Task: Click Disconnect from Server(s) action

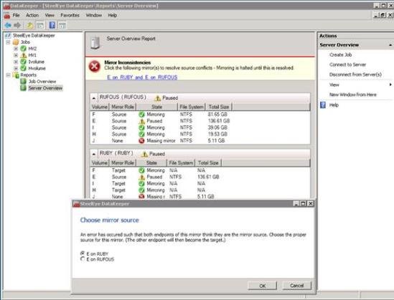Action: [x=355, y=74]
